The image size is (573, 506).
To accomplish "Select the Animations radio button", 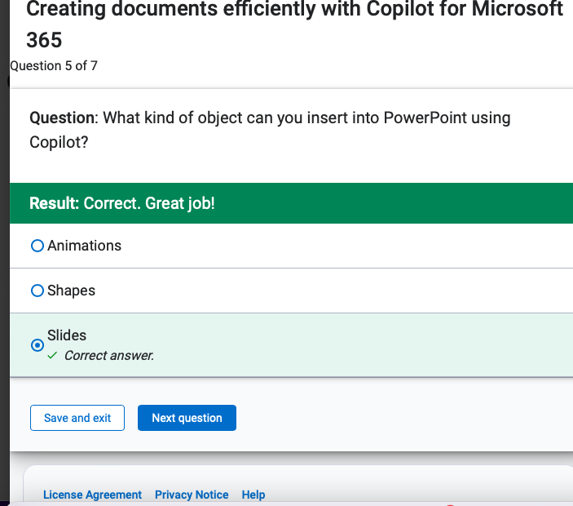I will click(x=37, y=246).
